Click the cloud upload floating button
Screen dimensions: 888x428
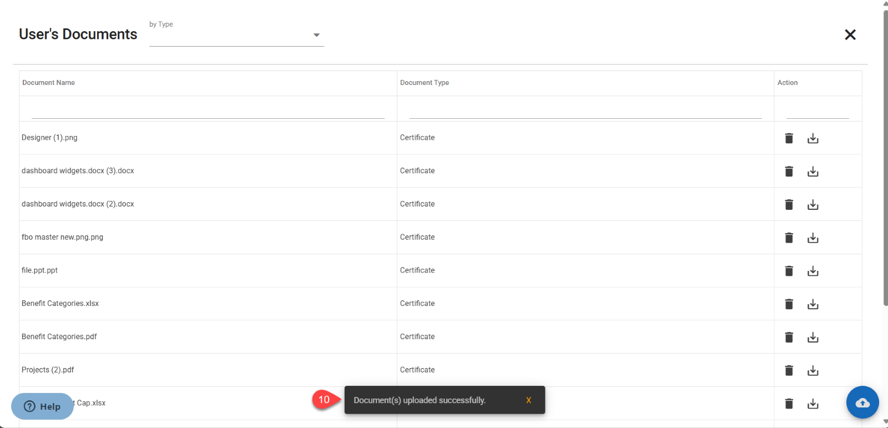[862, 402]
